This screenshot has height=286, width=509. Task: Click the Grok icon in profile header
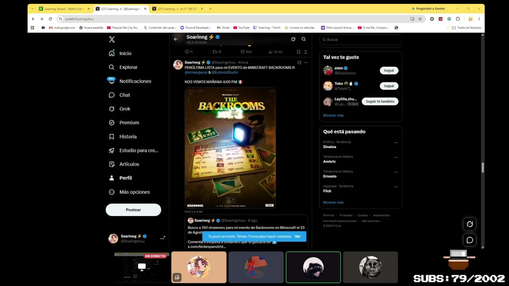click(293, 39)
